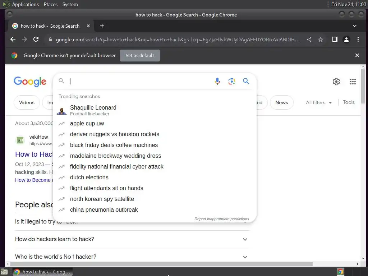The image size is (368, 276).
Task: Click the Chrome icon in the bottom-right tray
Action: click(x=340, y=272)
